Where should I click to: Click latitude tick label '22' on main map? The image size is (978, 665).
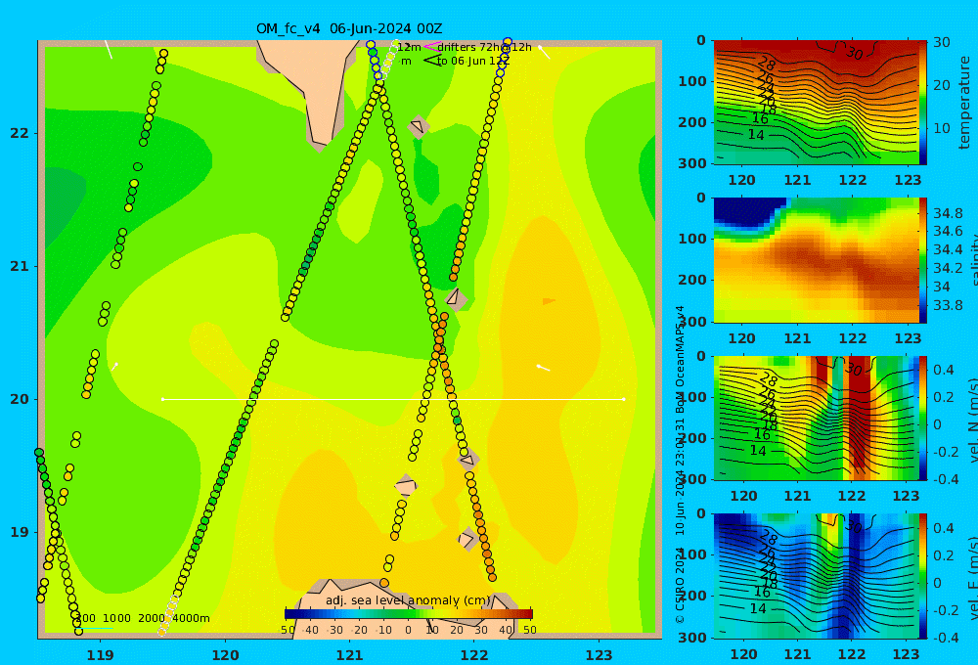tap(20, 134)
